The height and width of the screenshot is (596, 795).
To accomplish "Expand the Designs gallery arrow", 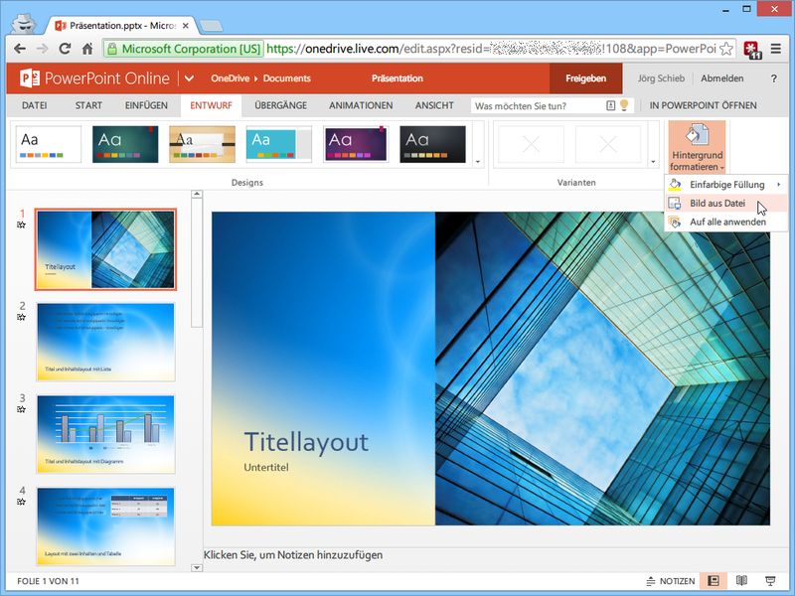I will [x=478, y=162].
